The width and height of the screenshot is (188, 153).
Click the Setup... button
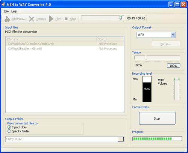pyautogui.click(x=166, y=44)
